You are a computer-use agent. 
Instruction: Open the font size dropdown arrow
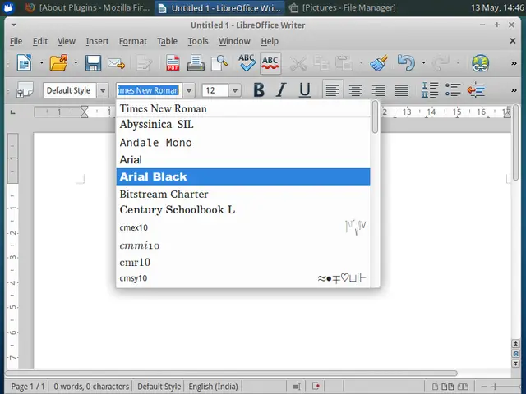pos(235,90)
